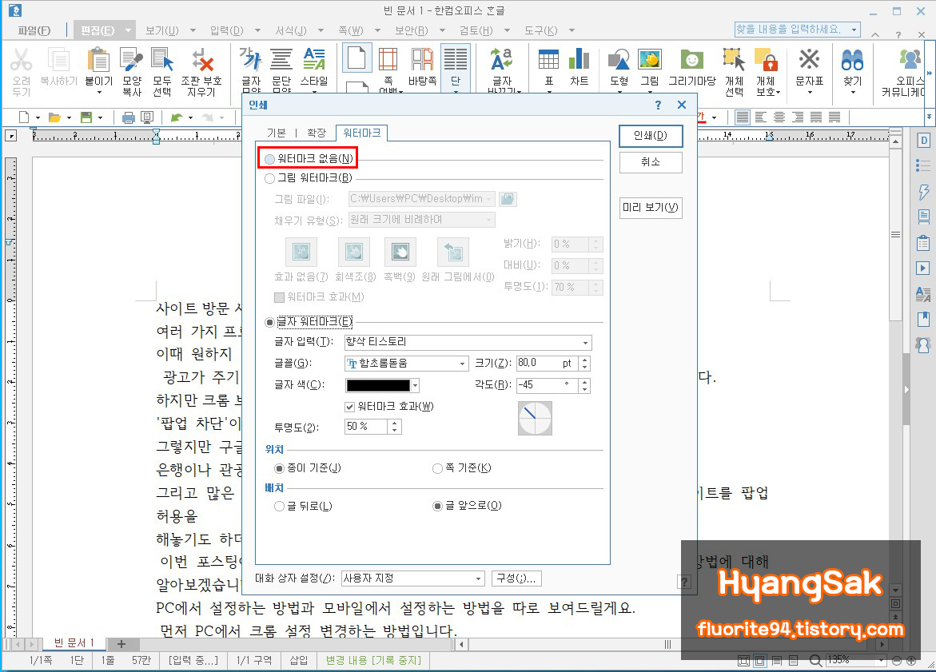Image resolution: width=936 pixels, height=672 pixels.
Task: Select the 그림 워터마크 radio button
Action: coord(270,178)
